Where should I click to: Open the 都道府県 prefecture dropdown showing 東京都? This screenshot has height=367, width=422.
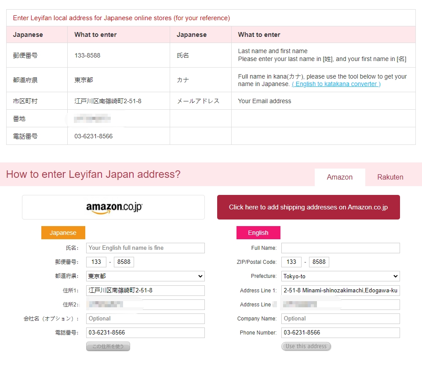tap(146, 276)
